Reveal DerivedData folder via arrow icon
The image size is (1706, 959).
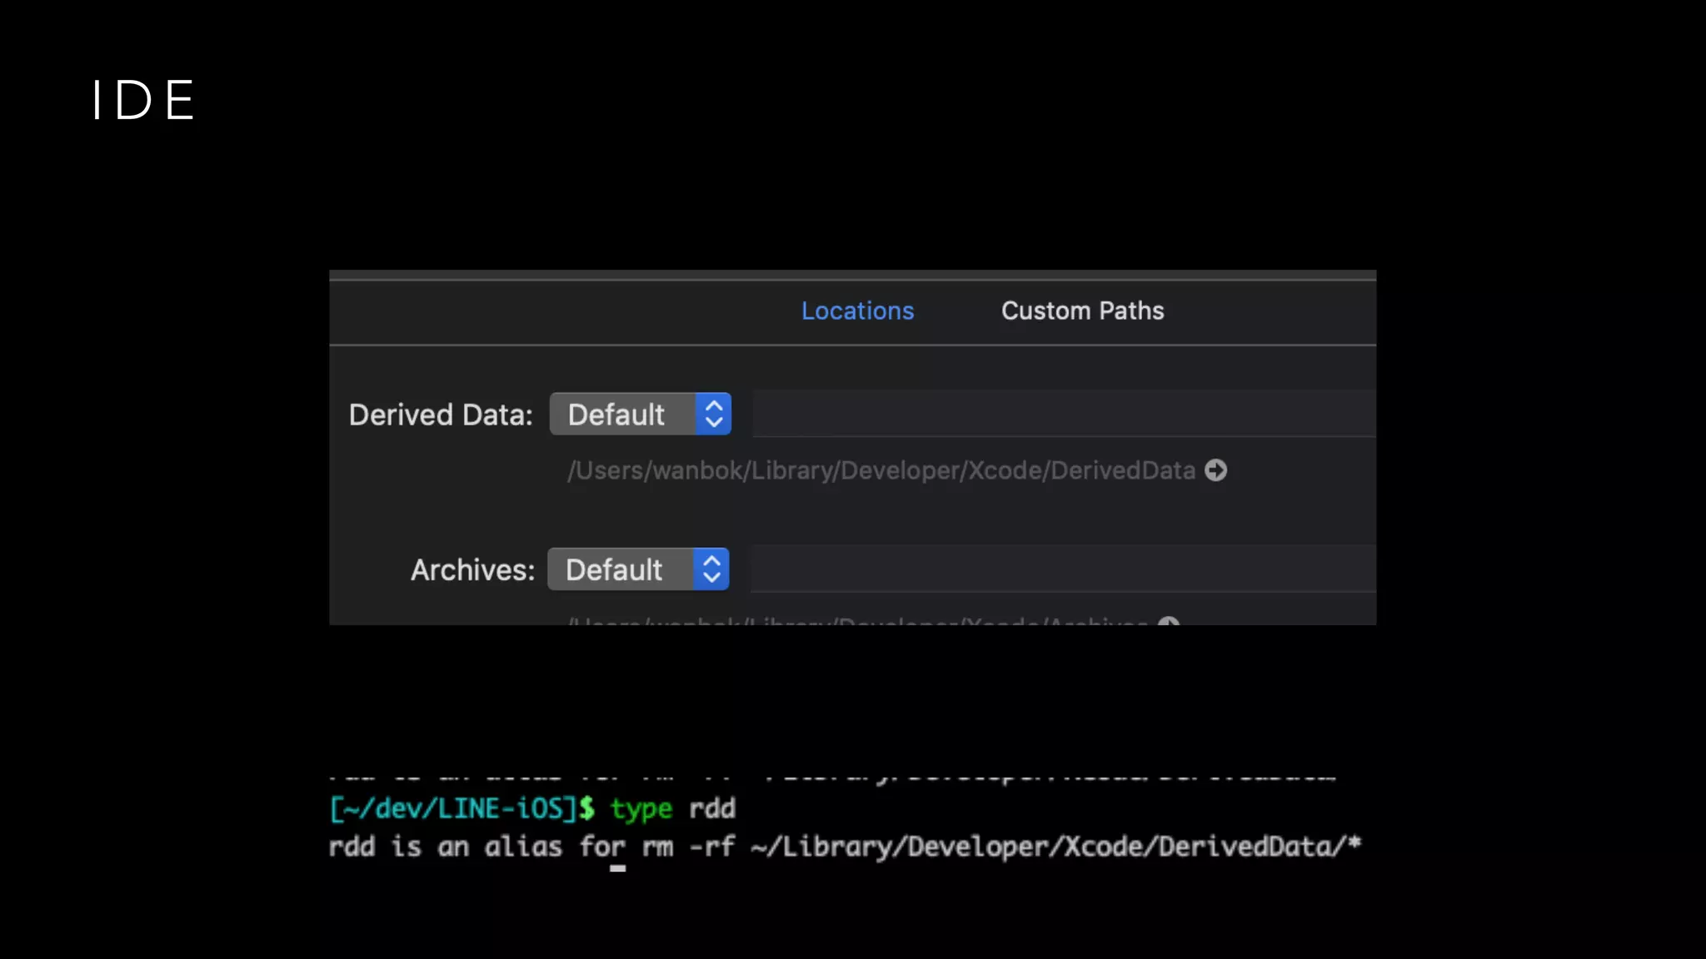pos(1215,470)
